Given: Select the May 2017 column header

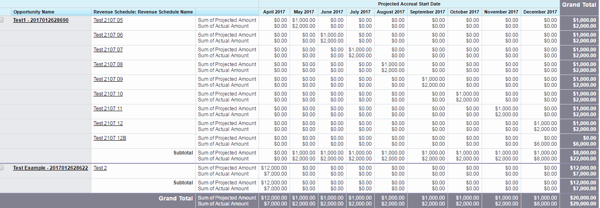Looking at the screenshot, I should click(304, 12).
